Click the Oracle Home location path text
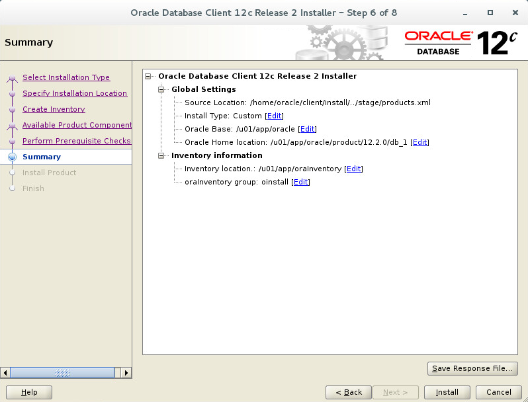 pyautogui.click(x=339, y=142)
